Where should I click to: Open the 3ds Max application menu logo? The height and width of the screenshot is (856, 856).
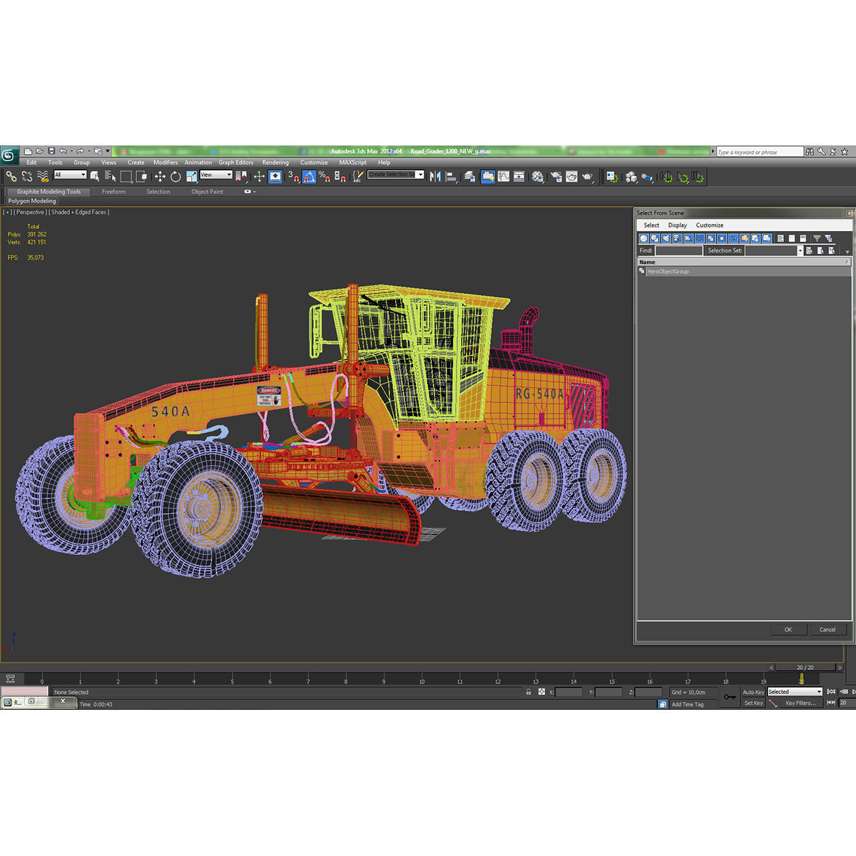[x=9, y=156]
